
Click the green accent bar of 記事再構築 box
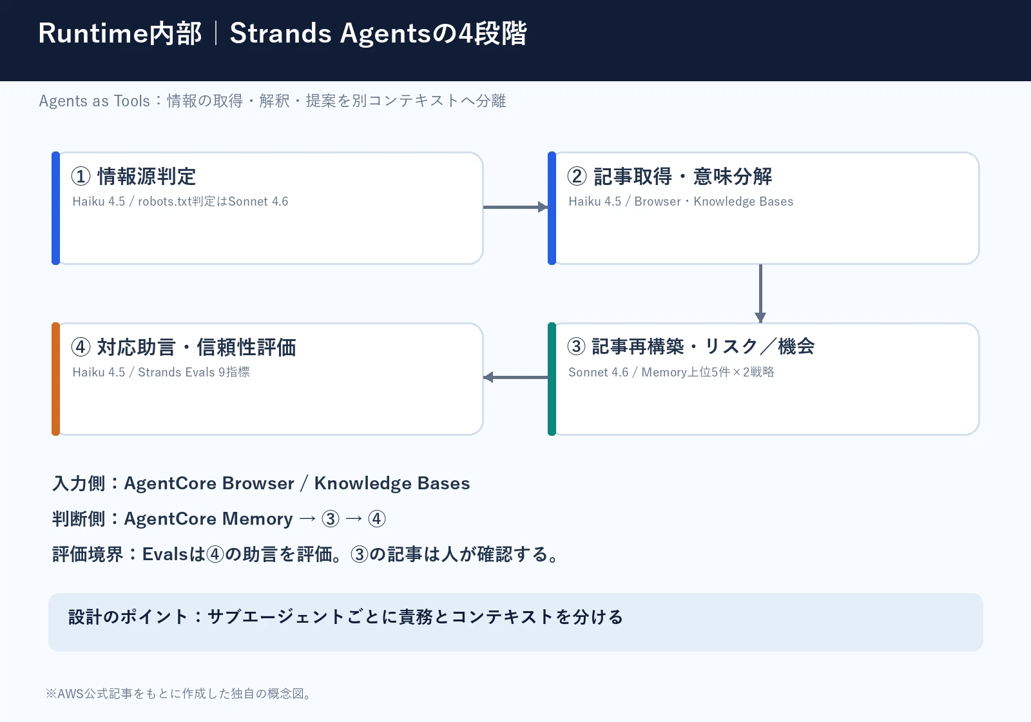click(552, 379)
